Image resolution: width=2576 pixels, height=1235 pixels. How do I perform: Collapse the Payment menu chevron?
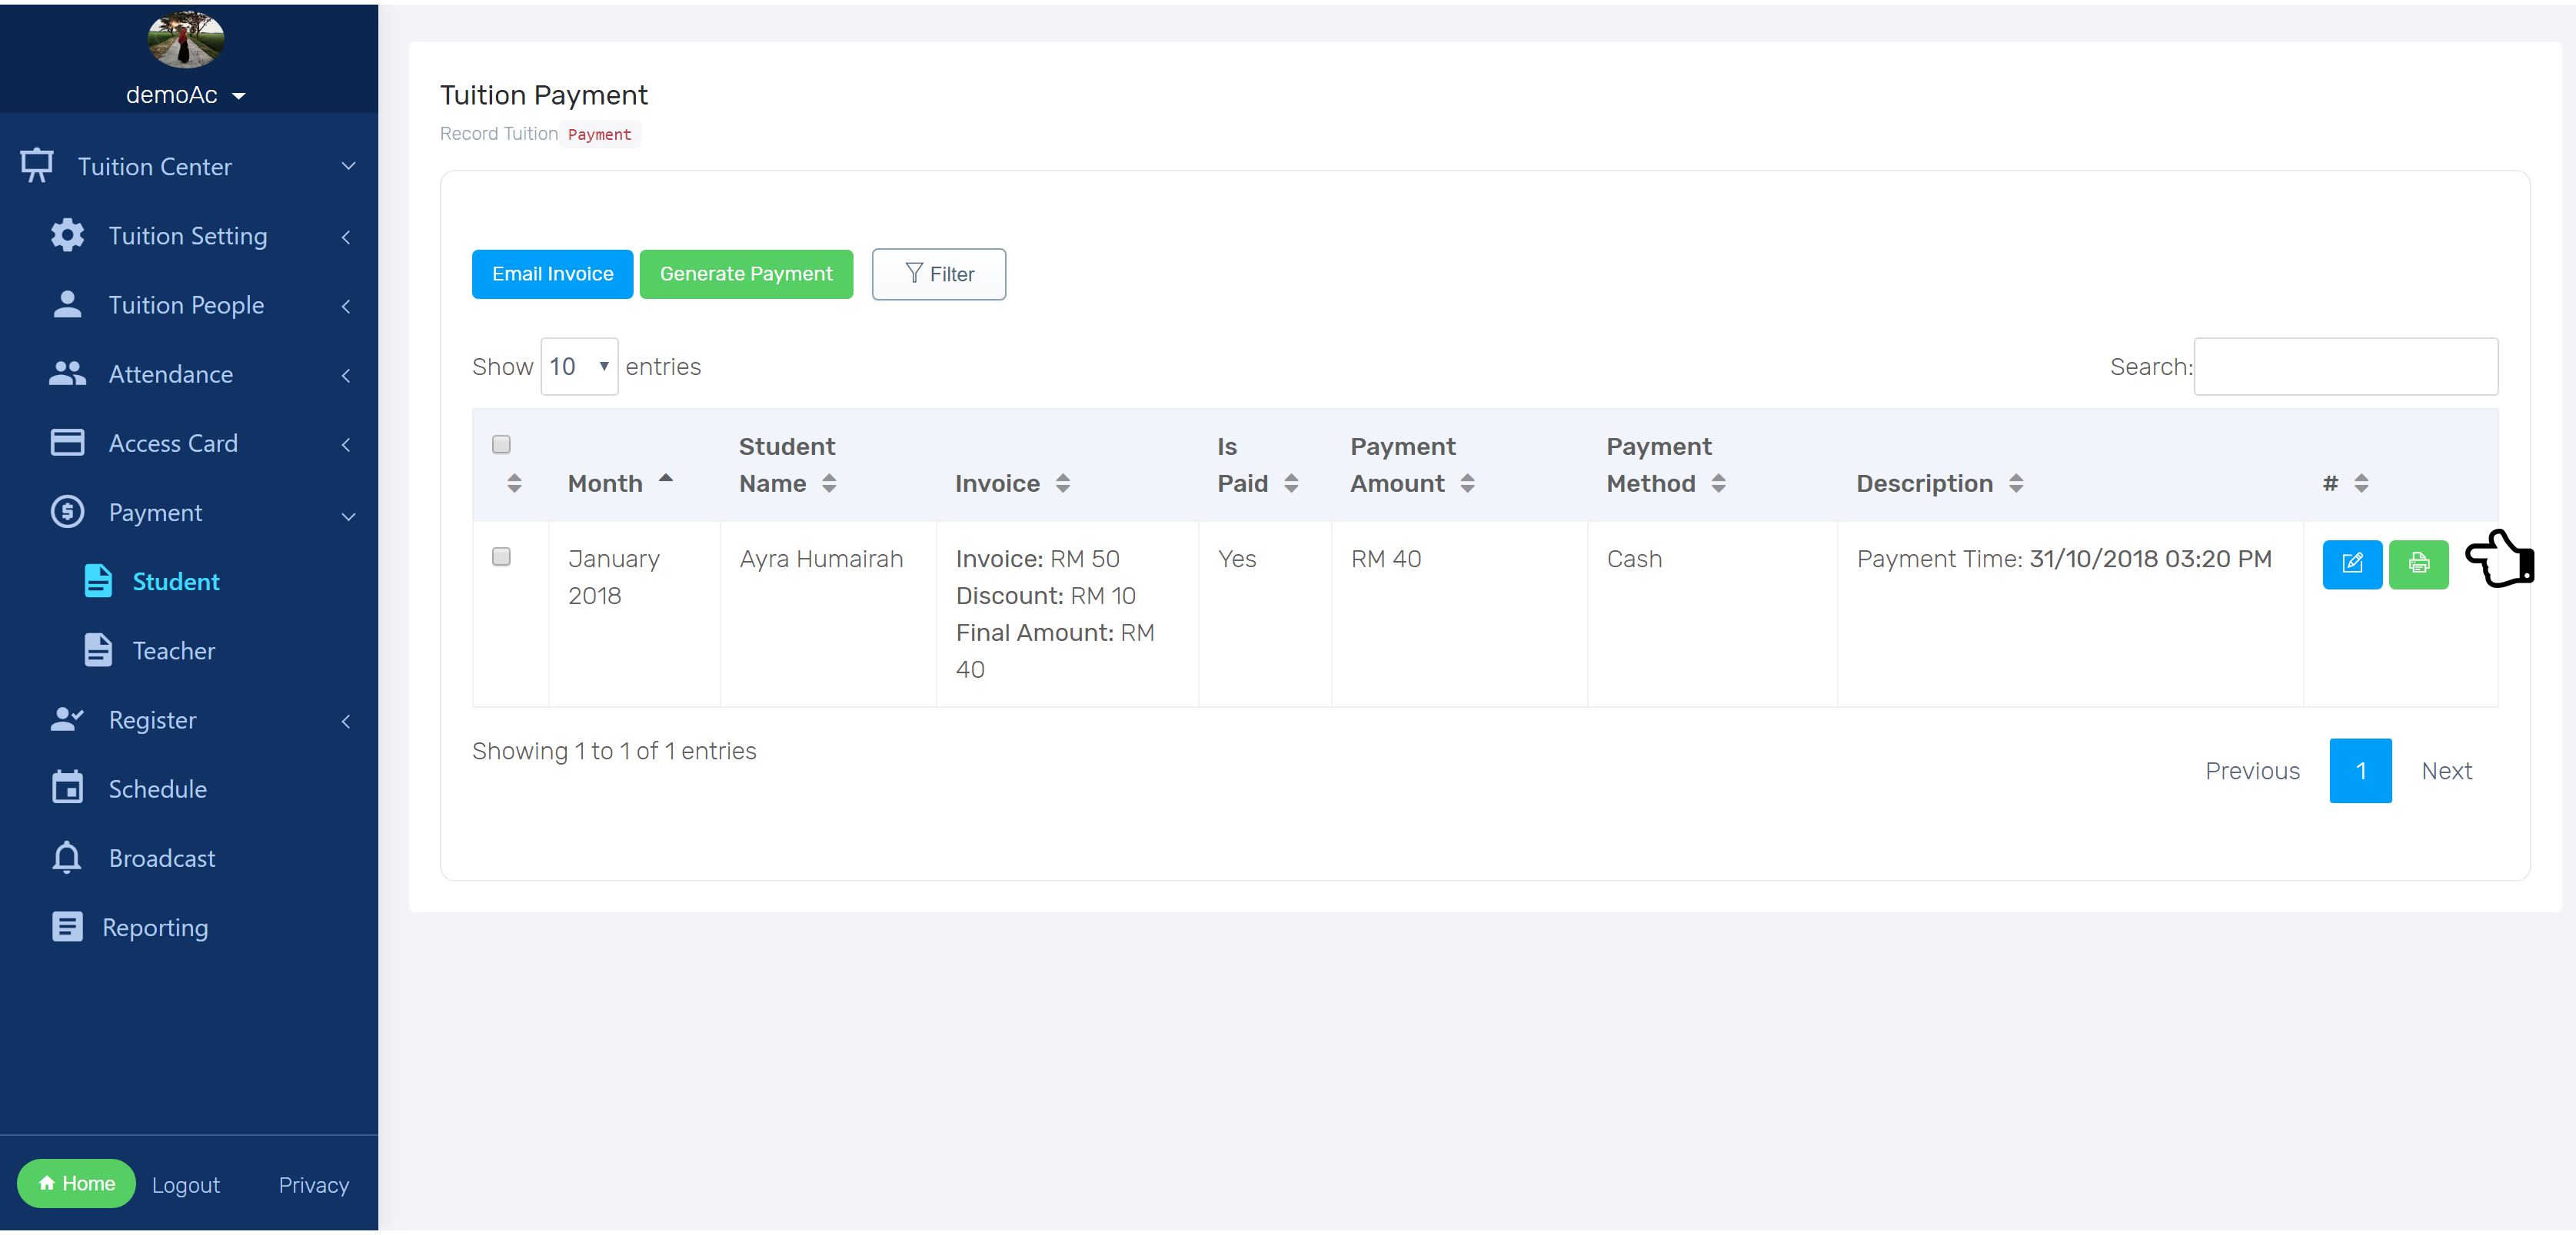click(x=348, y=516)
